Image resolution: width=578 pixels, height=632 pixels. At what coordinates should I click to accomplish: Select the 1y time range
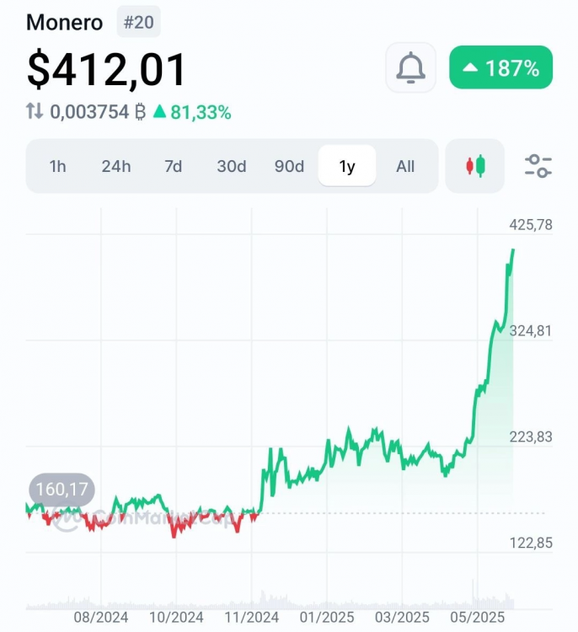pos(347,166)
